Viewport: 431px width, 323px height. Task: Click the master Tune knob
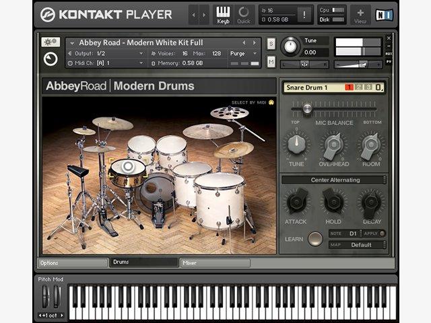click(x=290, y=46)
